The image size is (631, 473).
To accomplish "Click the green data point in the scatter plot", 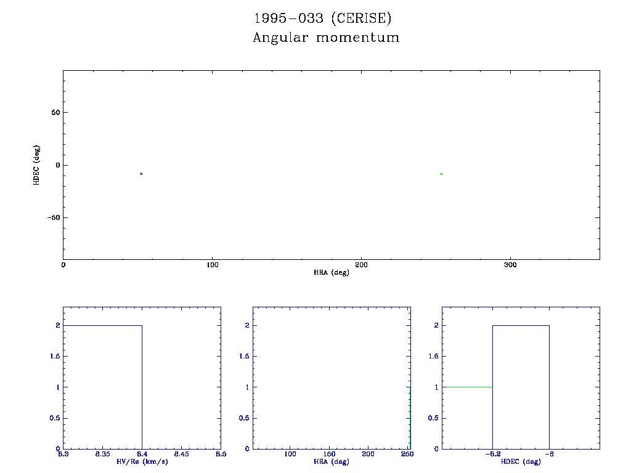I will 441,174.
